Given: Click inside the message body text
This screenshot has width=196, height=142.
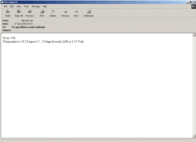Looking at the screenshot, I should (43, 41).
